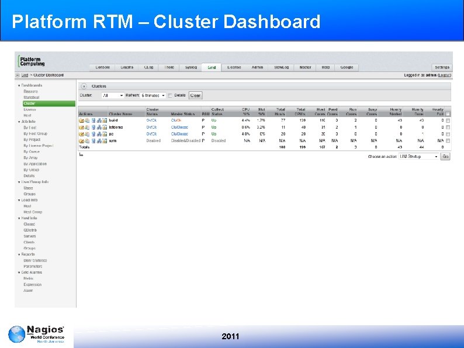Image resolution: width=464 pixels, height=348 pixels.
Task: Click the network icon in the pc row
Action: pos(99,134)
